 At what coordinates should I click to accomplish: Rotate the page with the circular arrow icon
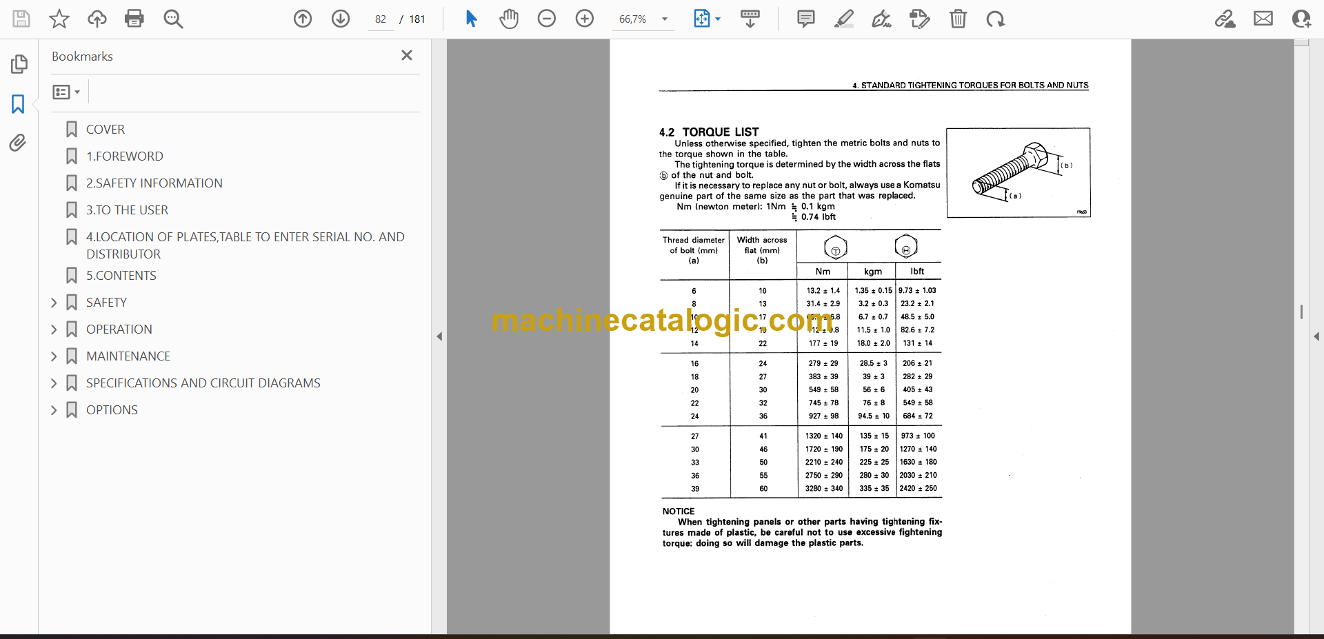(x=995, y=19)
